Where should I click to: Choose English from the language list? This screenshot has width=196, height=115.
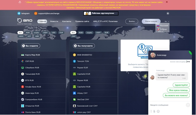pyautogui.click(x=162, y=29)
